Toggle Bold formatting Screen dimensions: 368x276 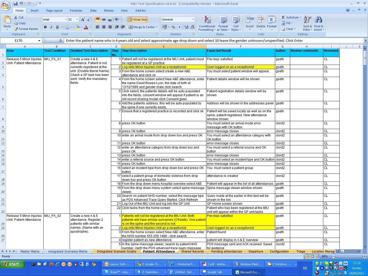pyautogui.click(x=45, y=27)
